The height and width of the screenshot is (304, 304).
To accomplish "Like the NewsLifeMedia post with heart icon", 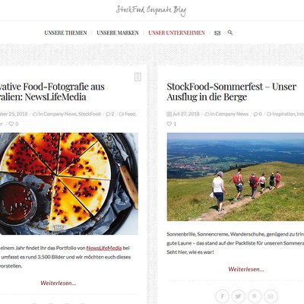I will (x=11, y=124).
